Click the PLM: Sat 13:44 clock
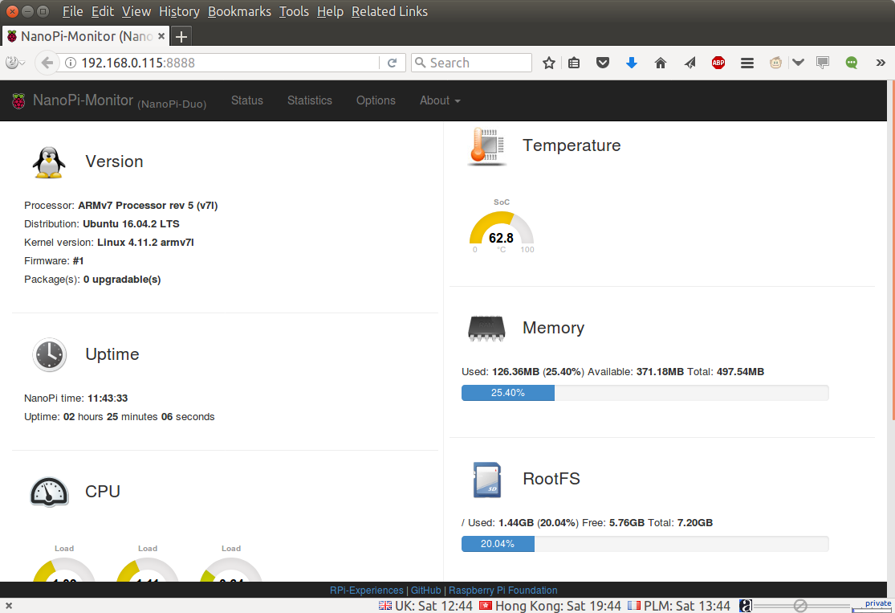Image resolution: width=895 pixels, height=613 pixels. (x=679, y=606)
